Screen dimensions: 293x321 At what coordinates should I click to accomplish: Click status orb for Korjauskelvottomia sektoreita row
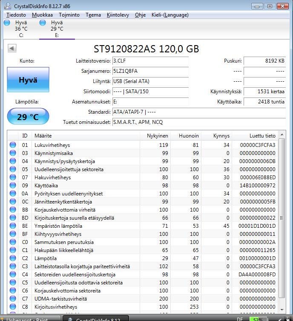[x=13, y=290]
